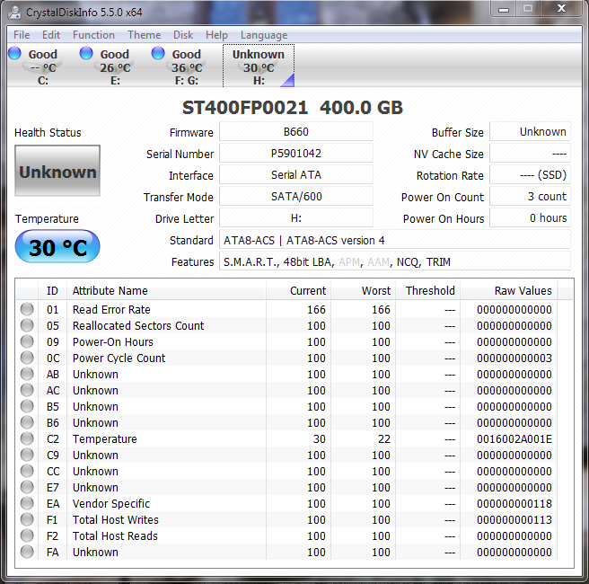Select the F: G: drive status orb

(x=159, y=54)
